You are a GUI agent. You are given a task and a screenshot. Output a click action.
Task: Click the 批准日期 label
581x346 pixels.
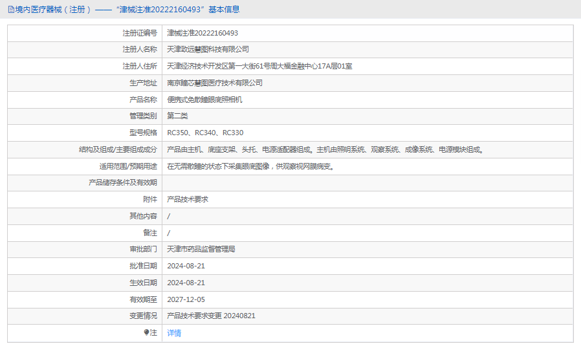pos(143,266)
